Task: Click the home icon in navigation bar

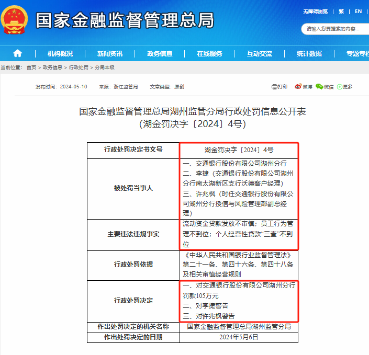Action: click(18, 53)
